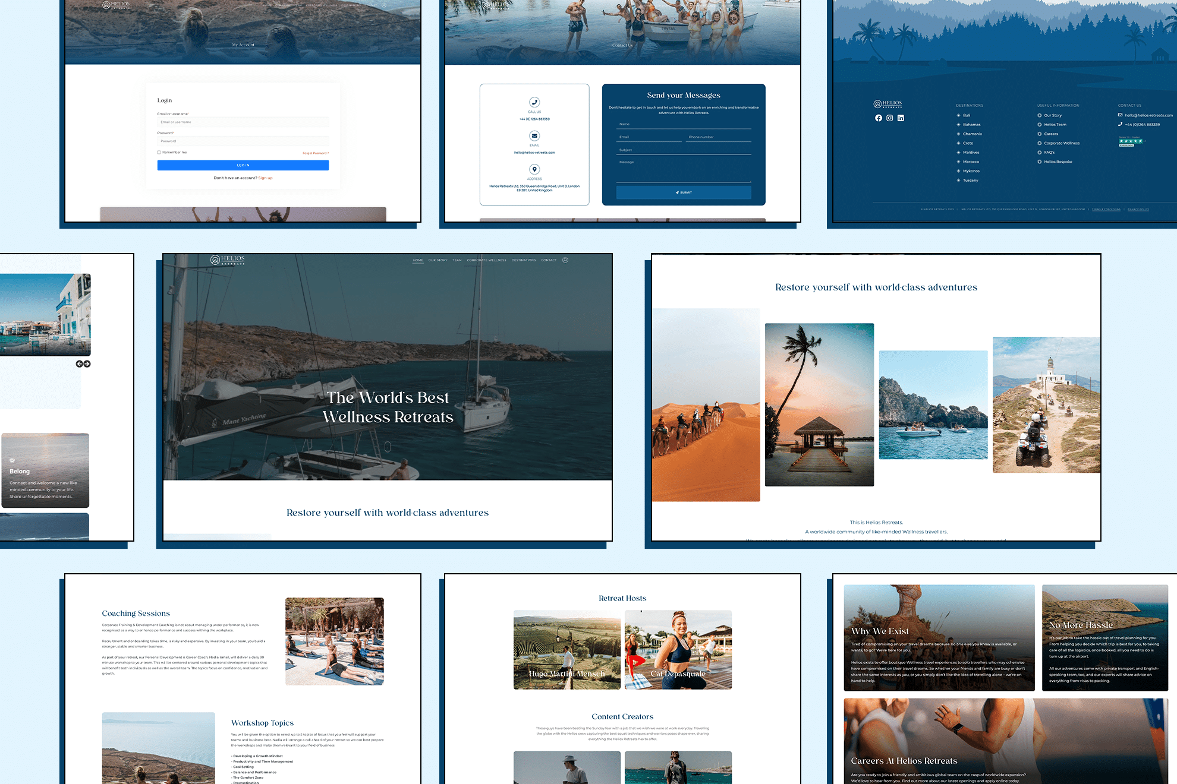
Task: Select Home in the homepage navigation
Action: (x=418, y=260)
